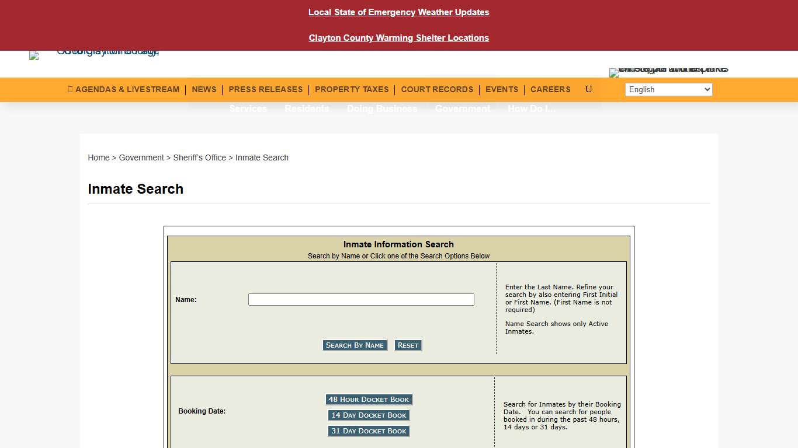Open the Careers page

(x=550, y=89)
